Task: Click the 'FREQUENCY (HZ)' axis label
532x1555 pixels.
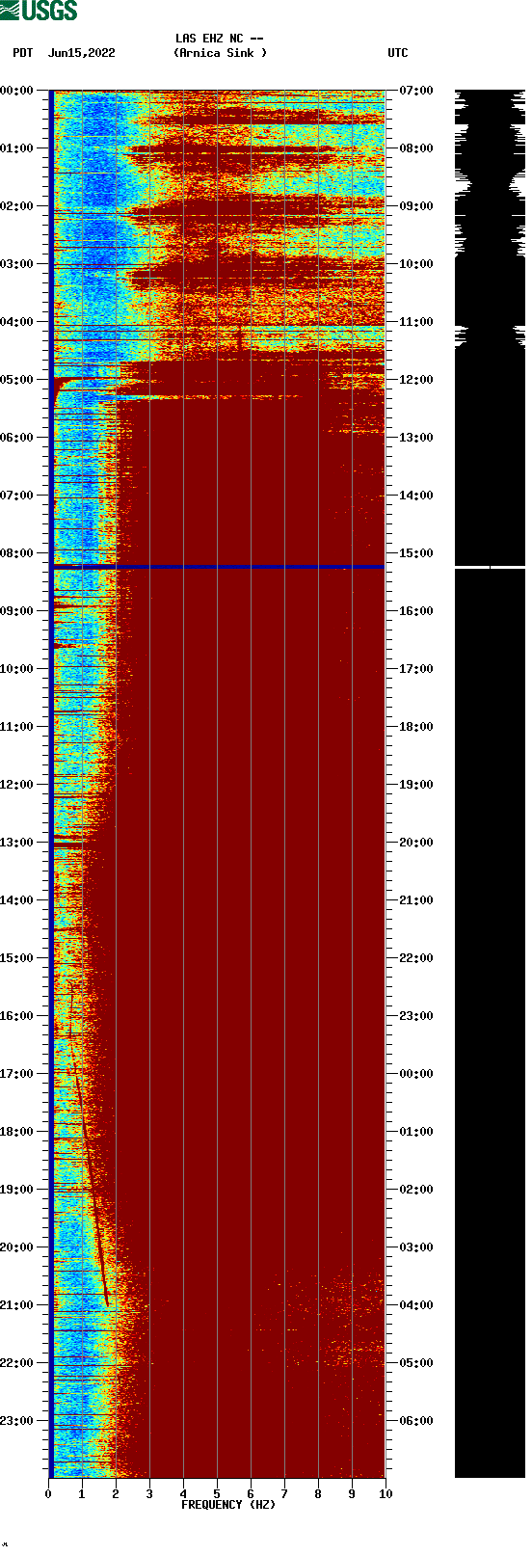Action: (x=228, y=1505)
